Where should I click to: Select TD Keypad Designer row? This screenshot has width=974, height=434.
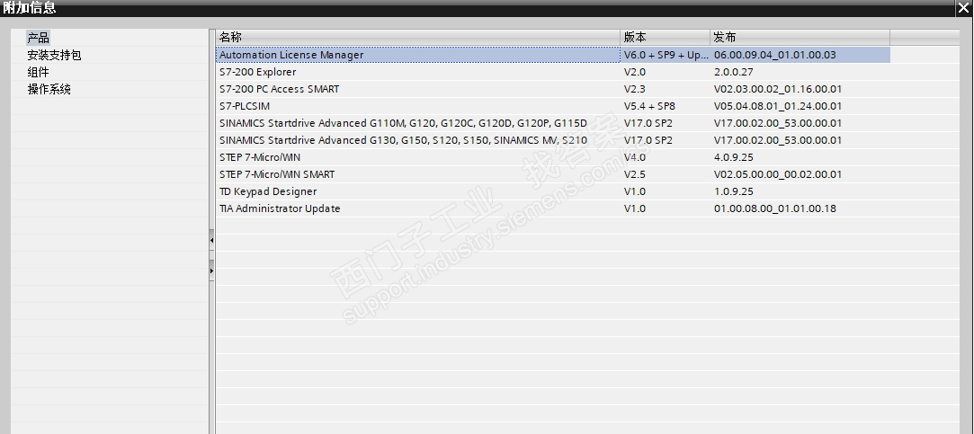(x=553, y=191)
